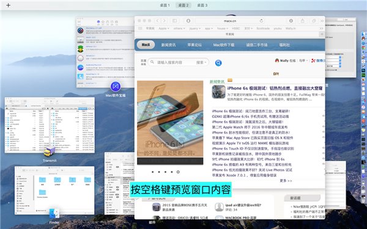Open 诚信二手市场 in the site navigation
367x229 pixels.
pos(256,45)
